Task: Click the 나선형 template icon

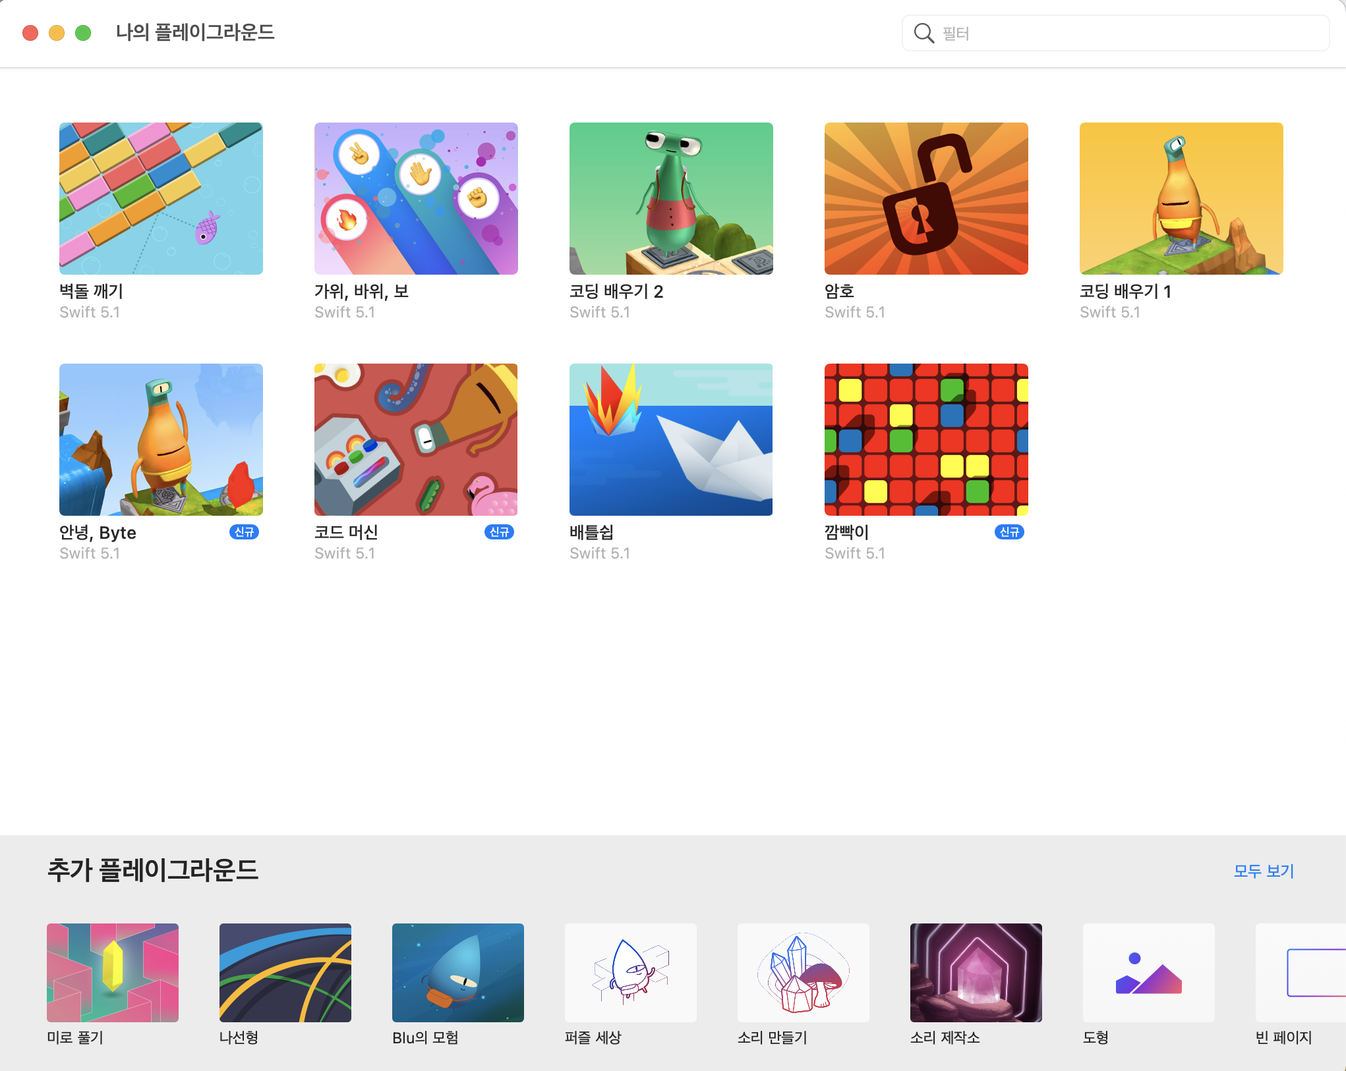Action: [x=285, y=972]
